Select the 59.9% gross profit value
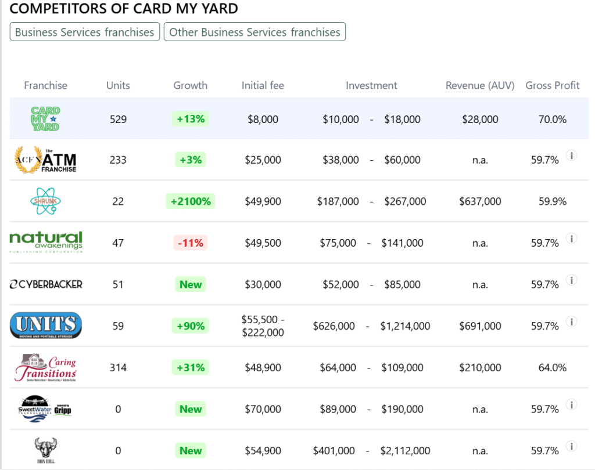Screen dimensions: 595x470 click(553, 201)
